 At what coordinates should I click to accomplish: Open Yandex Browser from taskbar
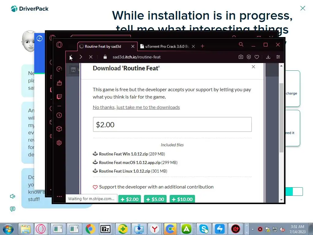point(154,229)
